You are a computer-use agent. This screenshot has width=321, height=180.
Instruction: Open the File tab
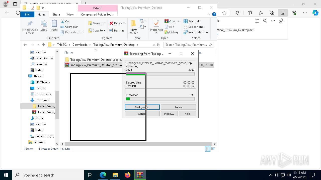[x=27, y=14]
